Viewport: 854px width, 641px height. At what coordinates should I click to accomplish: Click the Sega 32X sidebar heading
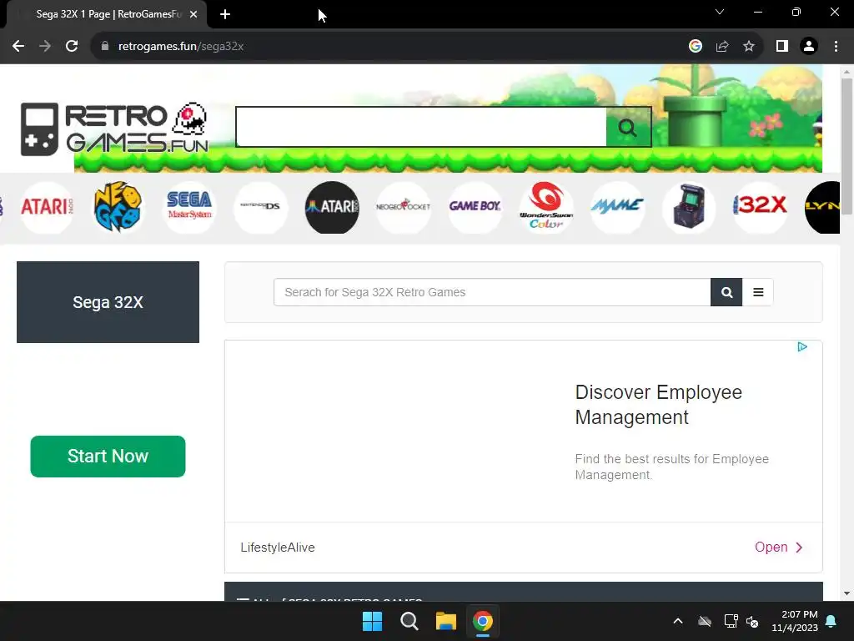108,302
